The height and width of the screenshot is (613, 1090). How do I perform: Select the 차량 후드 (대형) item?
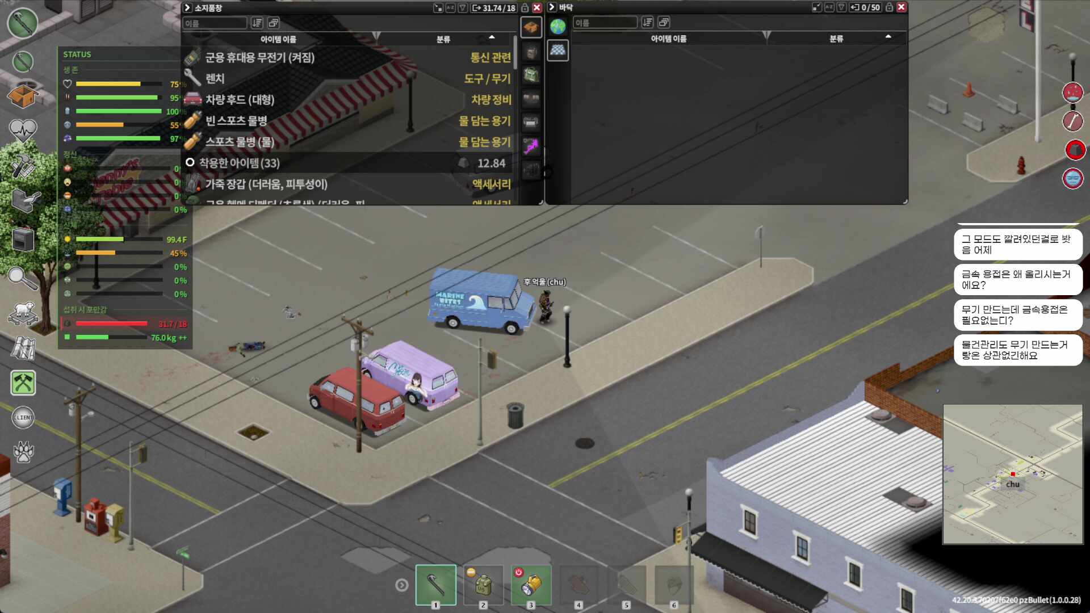[347, 99]
